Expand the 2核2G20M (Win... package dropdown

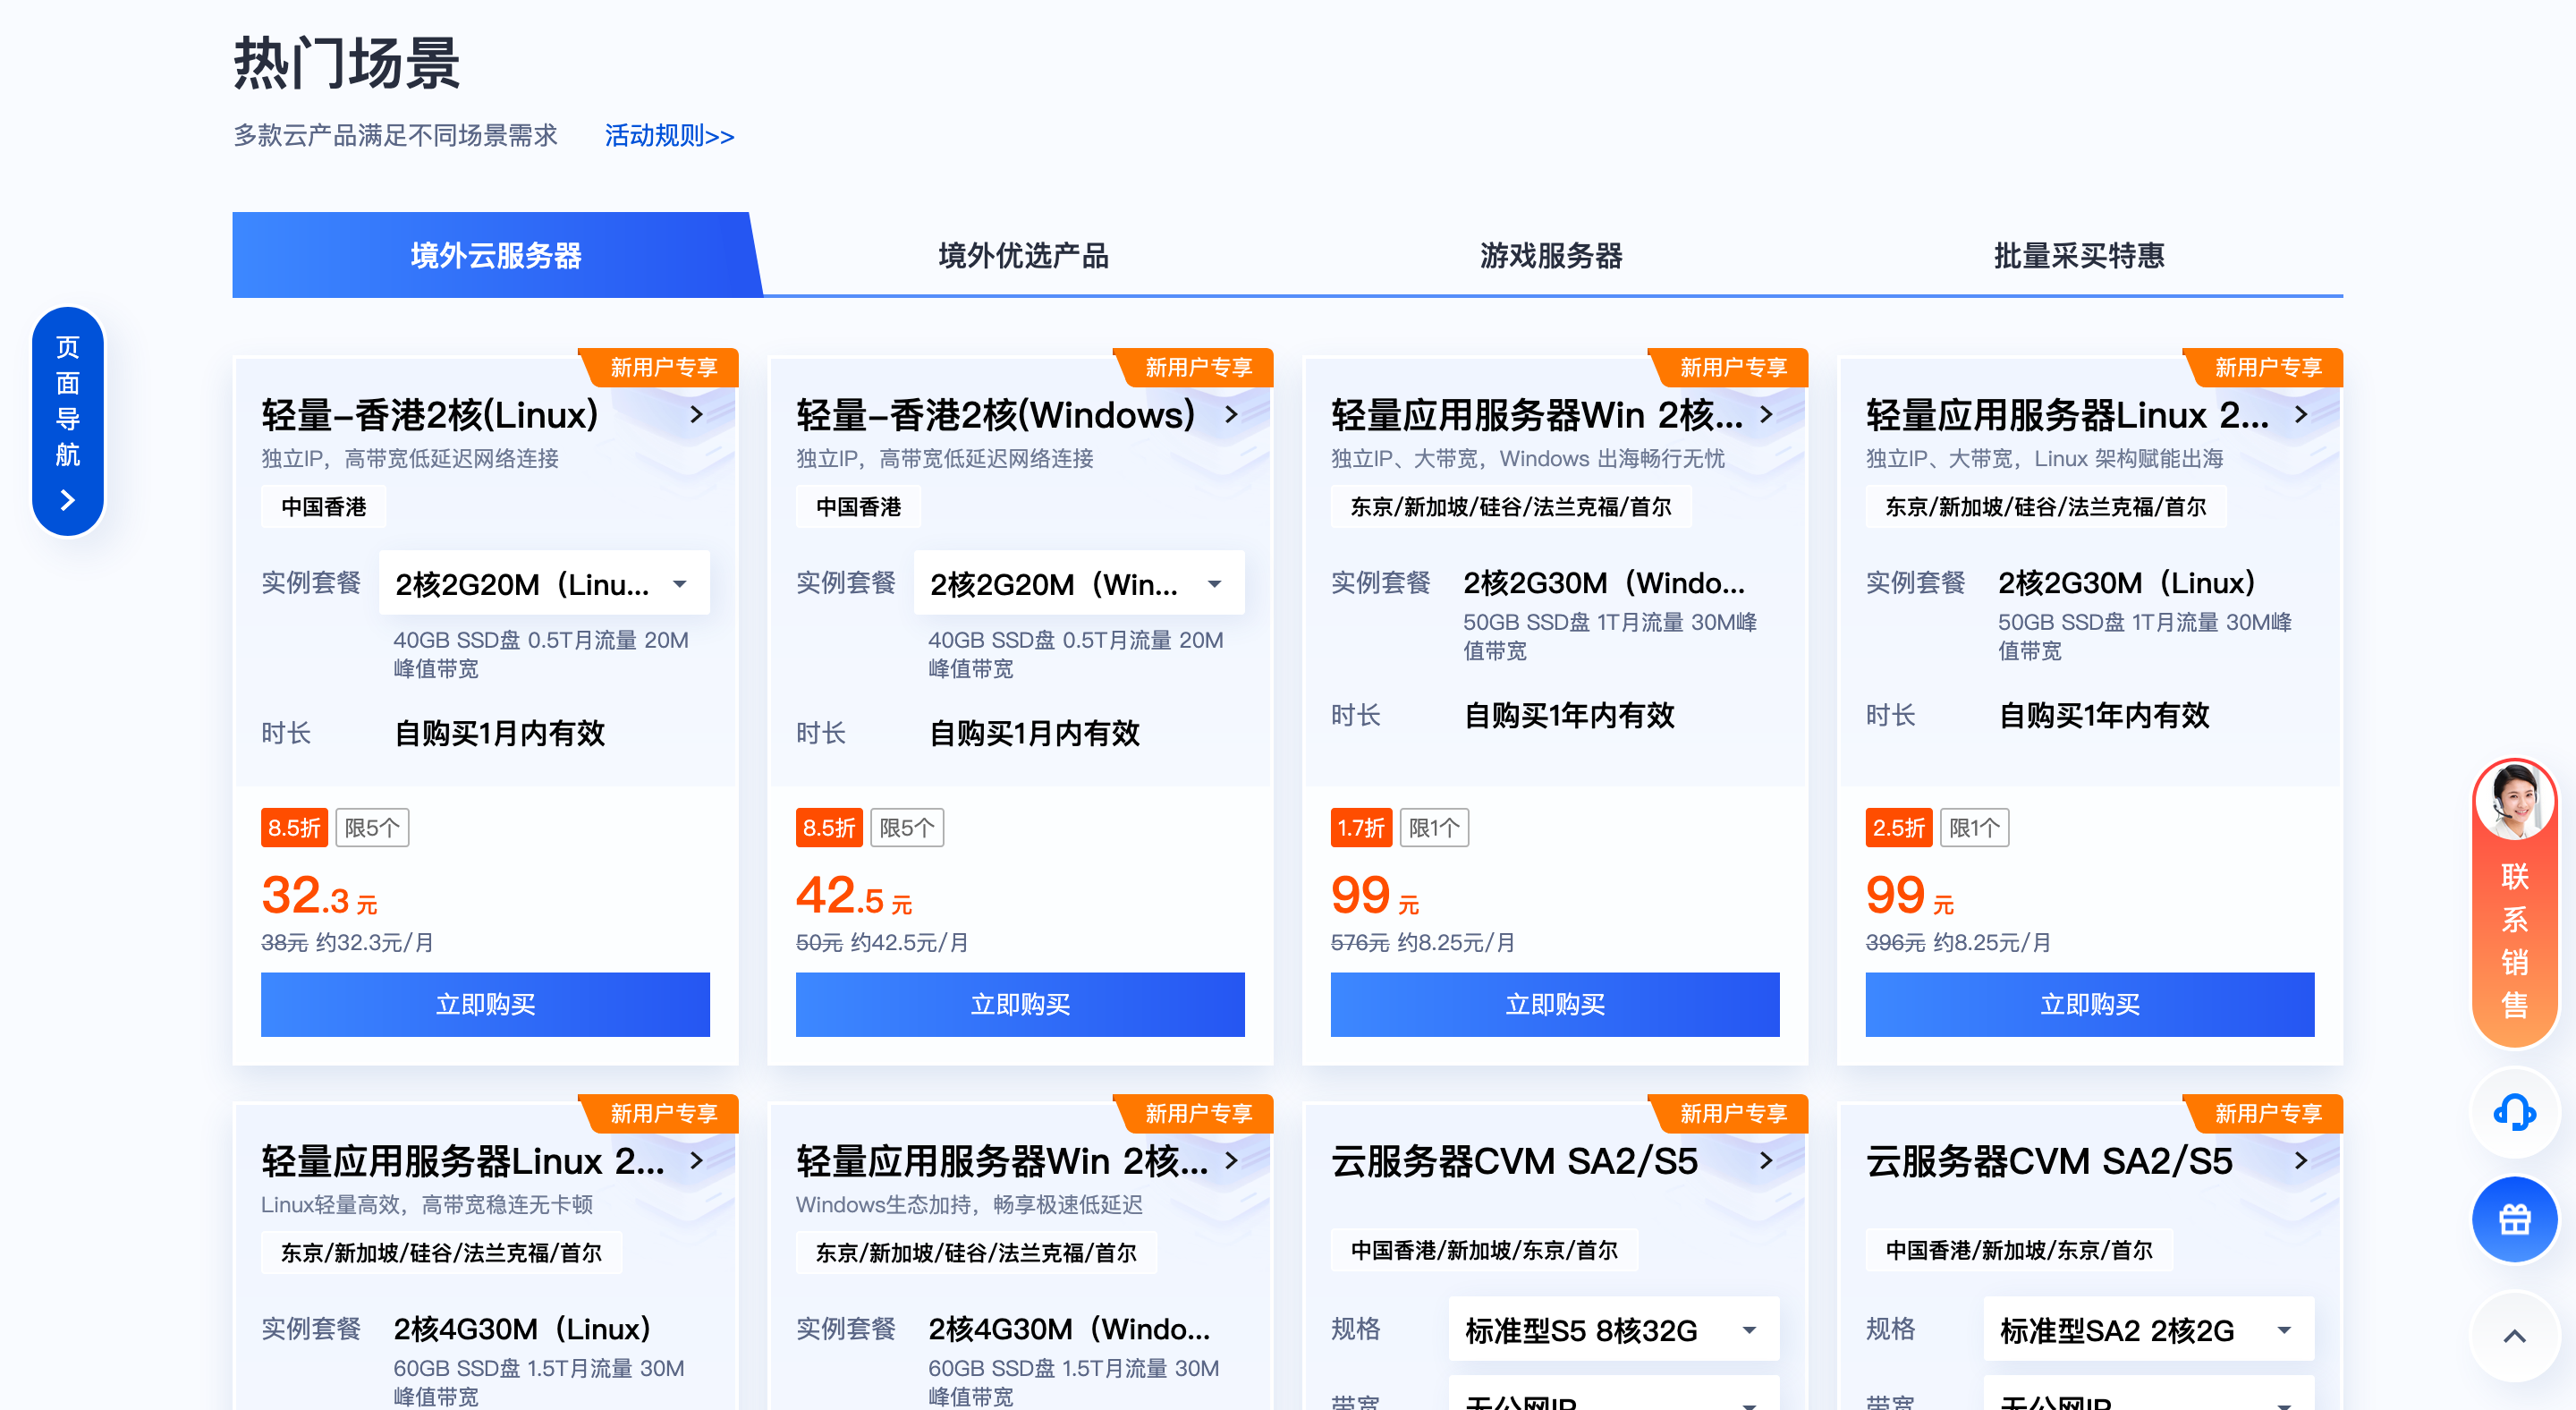(x=1079, y=583)
